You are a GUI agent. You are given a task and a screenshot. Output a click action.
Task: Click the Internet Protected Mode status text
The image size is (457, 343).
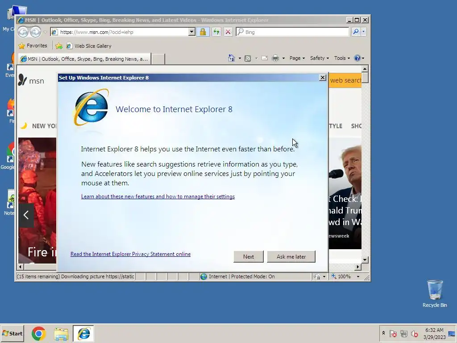(241, 276)
